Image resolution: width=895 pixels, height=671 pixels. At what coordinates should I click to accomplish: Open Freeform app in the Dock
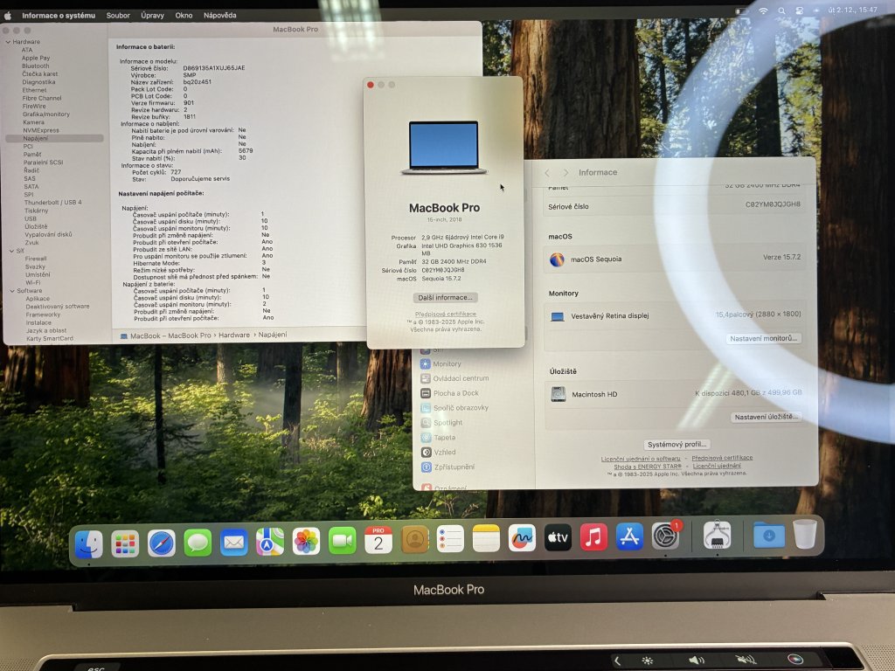click(522, 537)
